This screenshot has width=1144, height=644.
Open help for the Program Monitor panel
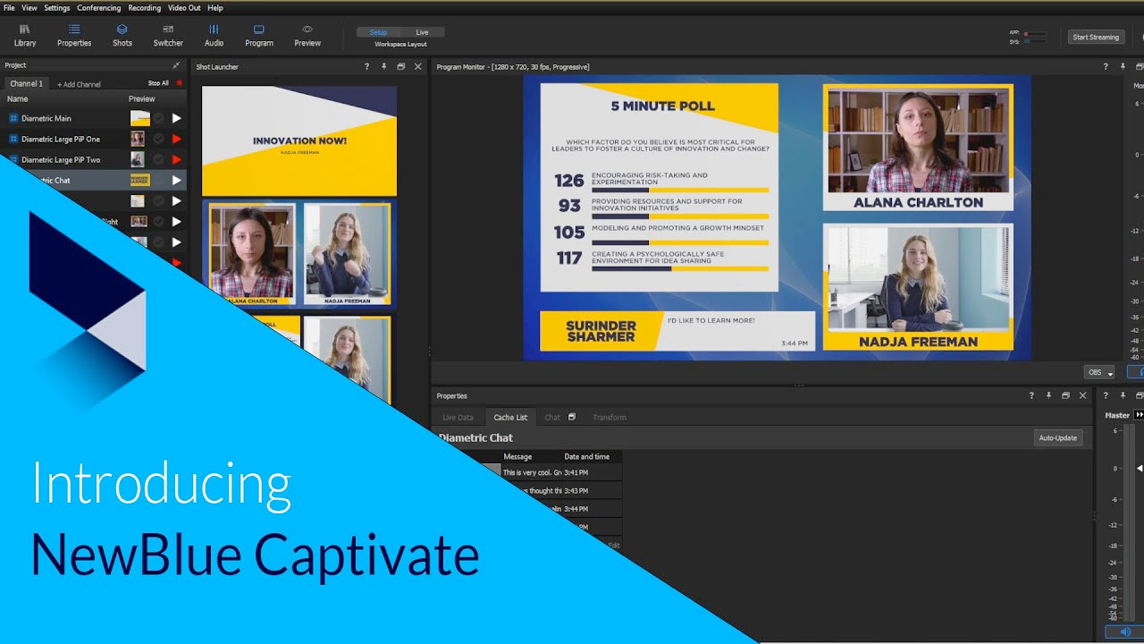[1105, 66]
